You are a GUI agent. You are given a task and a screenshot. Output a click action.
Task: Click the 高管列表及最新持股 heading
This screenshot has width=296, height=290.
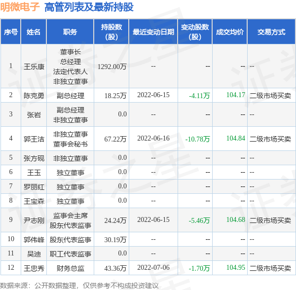pos(89,7)
